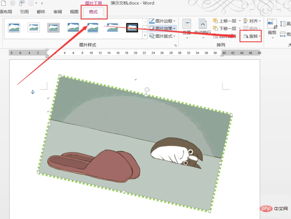Viewport: 291px width, 219px height.
Task: Click the 图片版式 icon
Action: [x=152, y=36]
